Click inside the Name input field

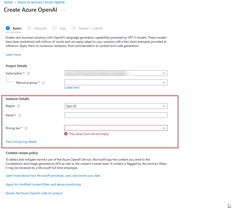click(x=116, y=115)
